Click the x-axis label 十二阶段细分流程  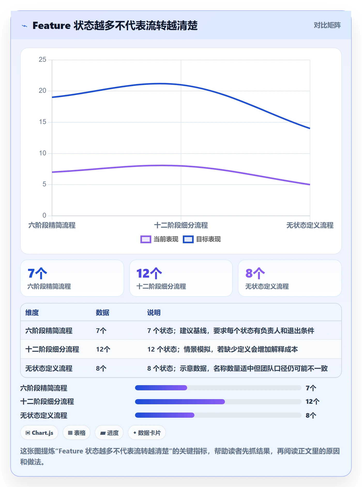(x=181, y=225)
